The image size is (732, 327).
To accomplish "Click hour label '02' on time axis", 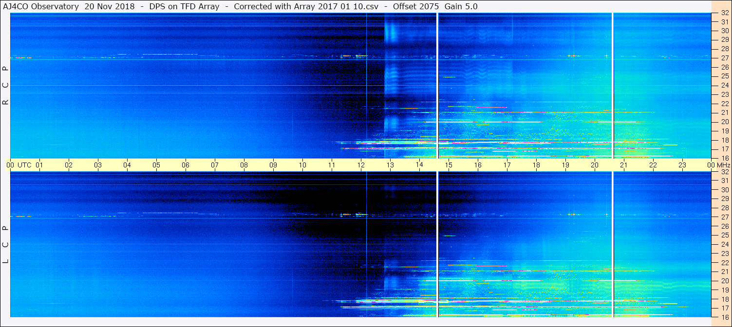I will [x=69, y=165].
